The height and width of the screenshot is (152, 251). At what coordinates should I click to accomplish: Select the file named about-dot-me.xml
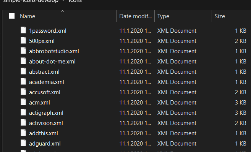click(52, 62)
